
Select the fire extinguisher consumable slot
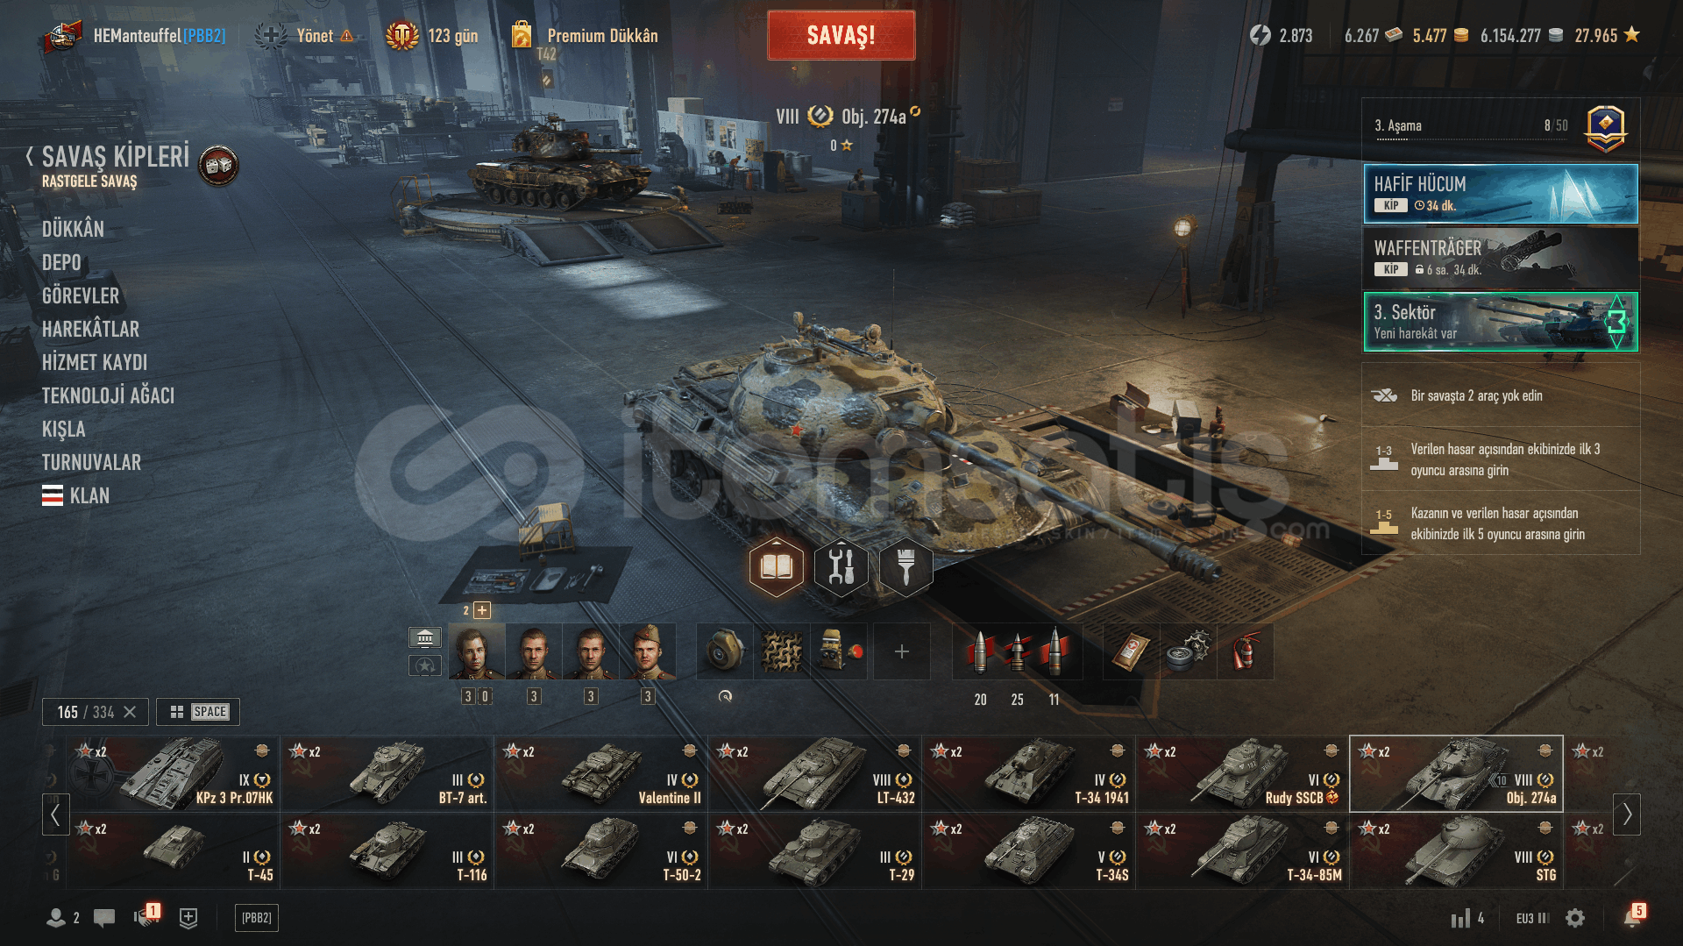point(1245,651)
